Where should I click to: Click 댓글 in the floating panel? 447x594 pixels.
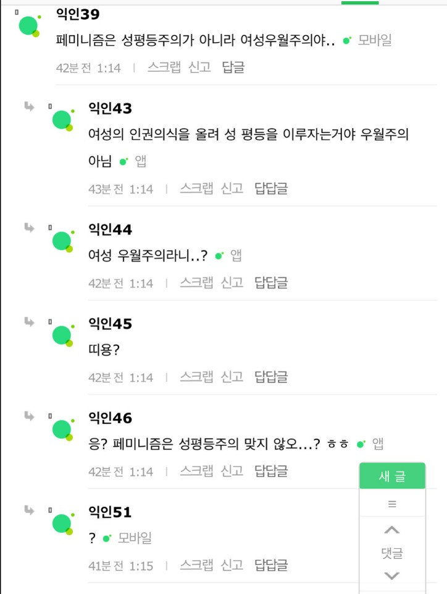(x=392, y=553)
